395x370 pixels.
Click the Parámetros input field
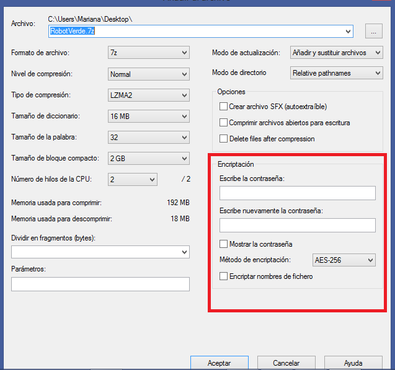coord(100,284)
